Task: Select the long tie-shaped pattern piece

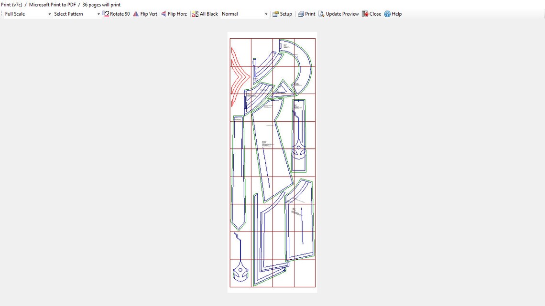Action: pyautogui.click(x=238, y=173)
